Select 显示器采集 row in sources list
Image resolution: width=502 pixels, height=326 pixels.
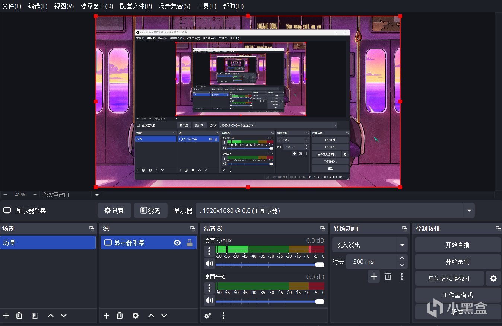coord(149,243)
